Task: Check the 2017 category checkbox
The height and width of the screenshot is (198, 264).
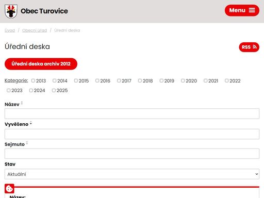Action: click(x=119, y=80)
